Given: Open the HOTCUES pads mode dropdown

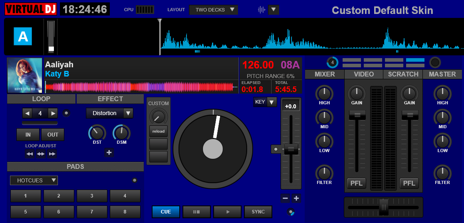Looking at the screenshot, I should click(x=34, y=180).
